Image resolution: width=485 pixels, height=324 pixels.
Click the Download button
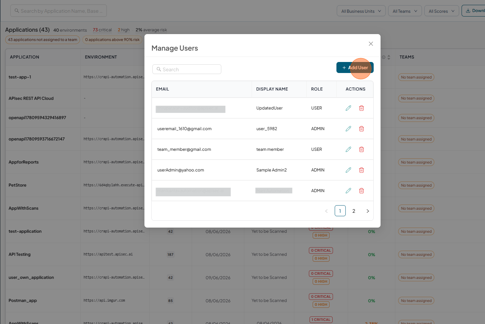coord(474,11)
